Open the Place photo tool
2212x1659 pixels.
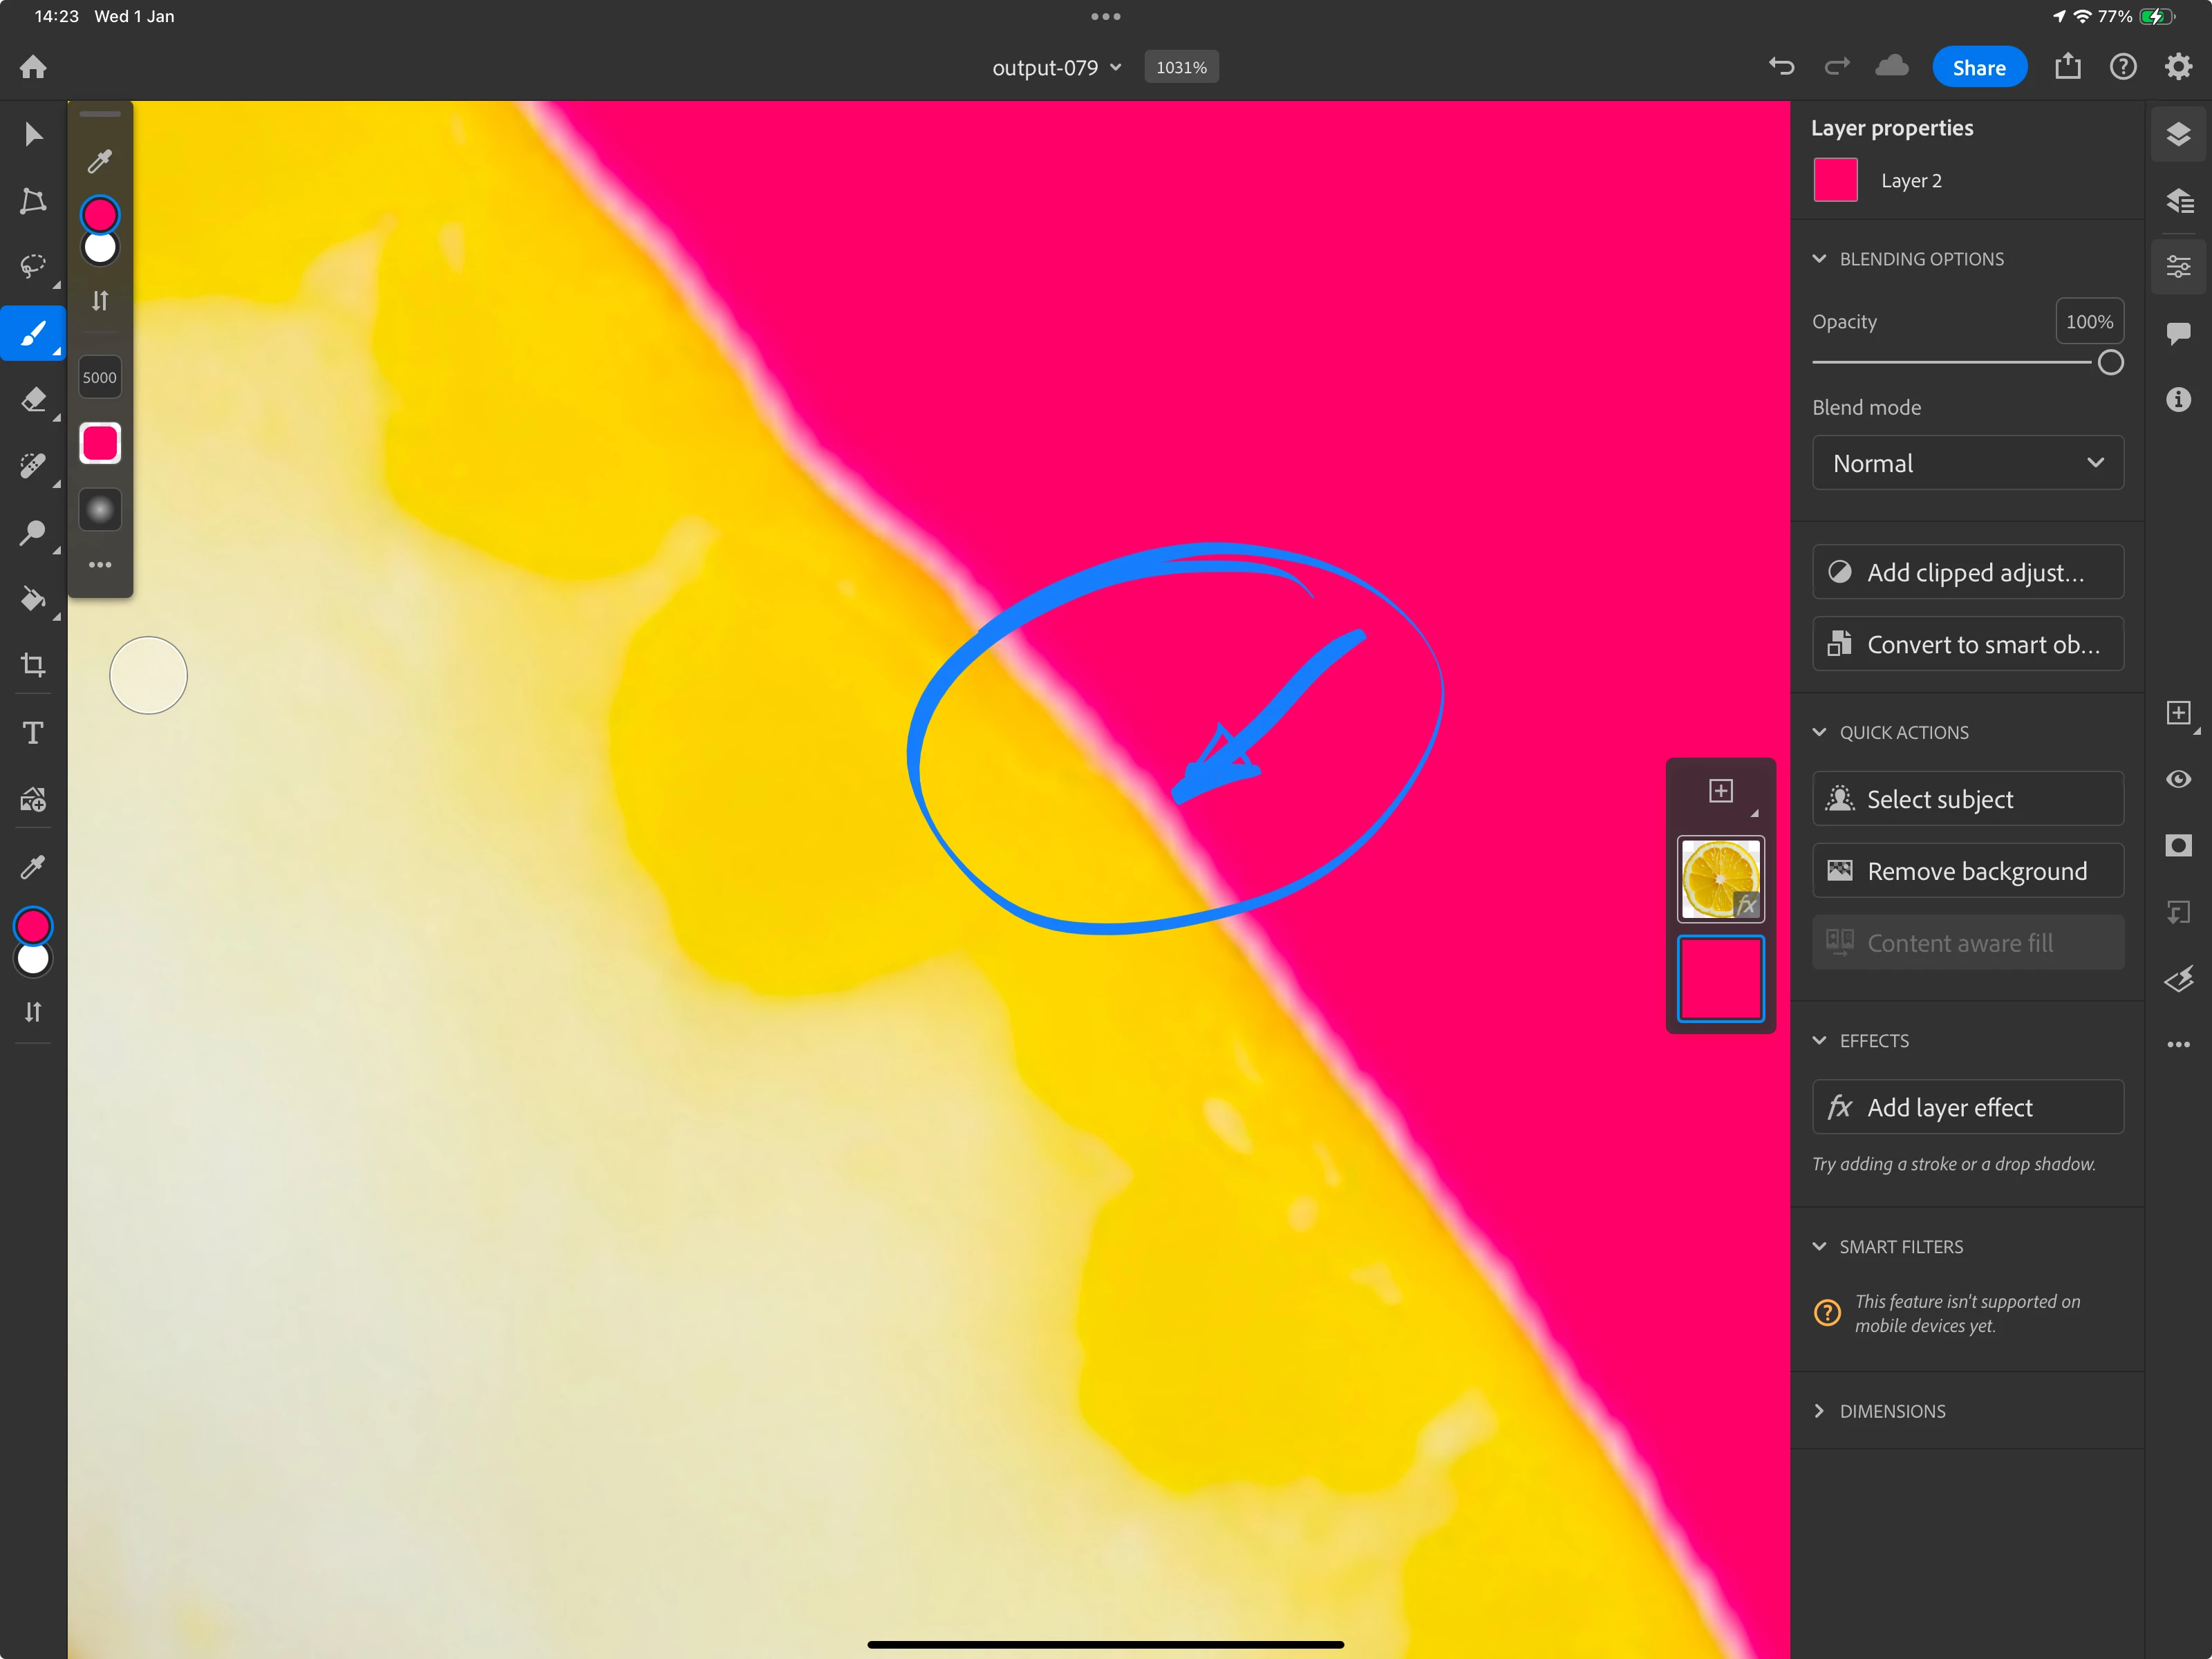(x=33, y=800)
